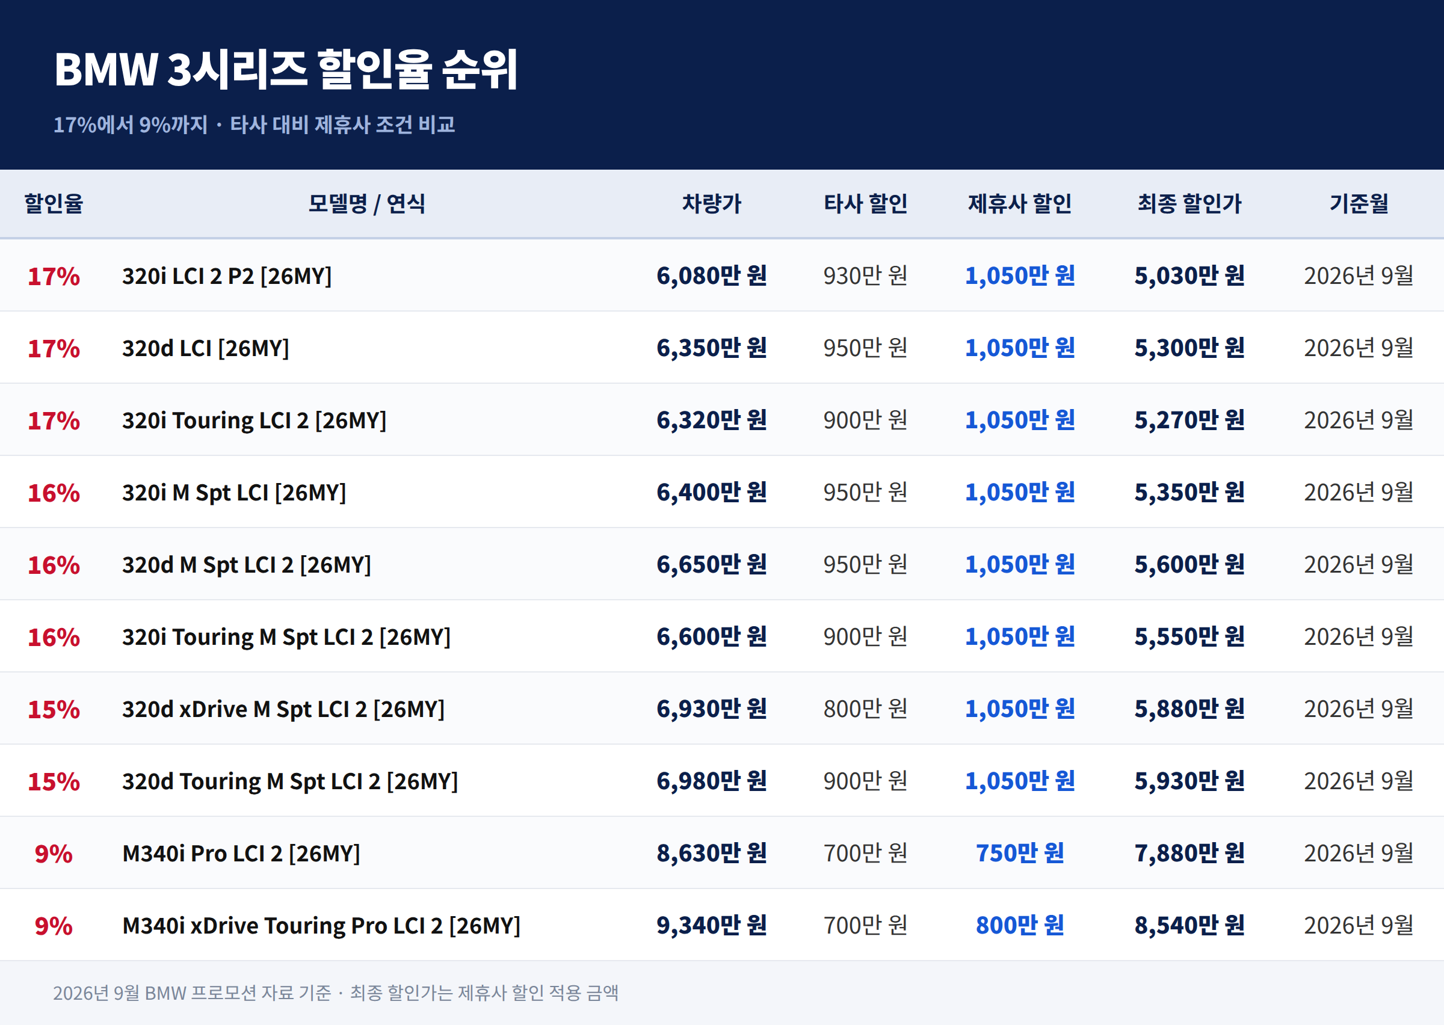Click competitor discount '800만 원' for 320d xDrive
The image size is (1444, 1025).
[865, 709]
